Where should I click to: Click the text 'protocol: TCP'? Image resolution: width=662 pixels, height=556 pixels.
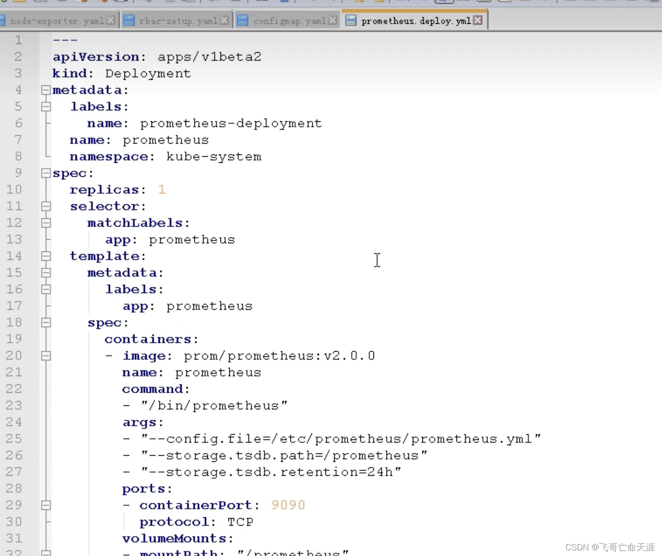pyautogui.click(x=196, y=522)
